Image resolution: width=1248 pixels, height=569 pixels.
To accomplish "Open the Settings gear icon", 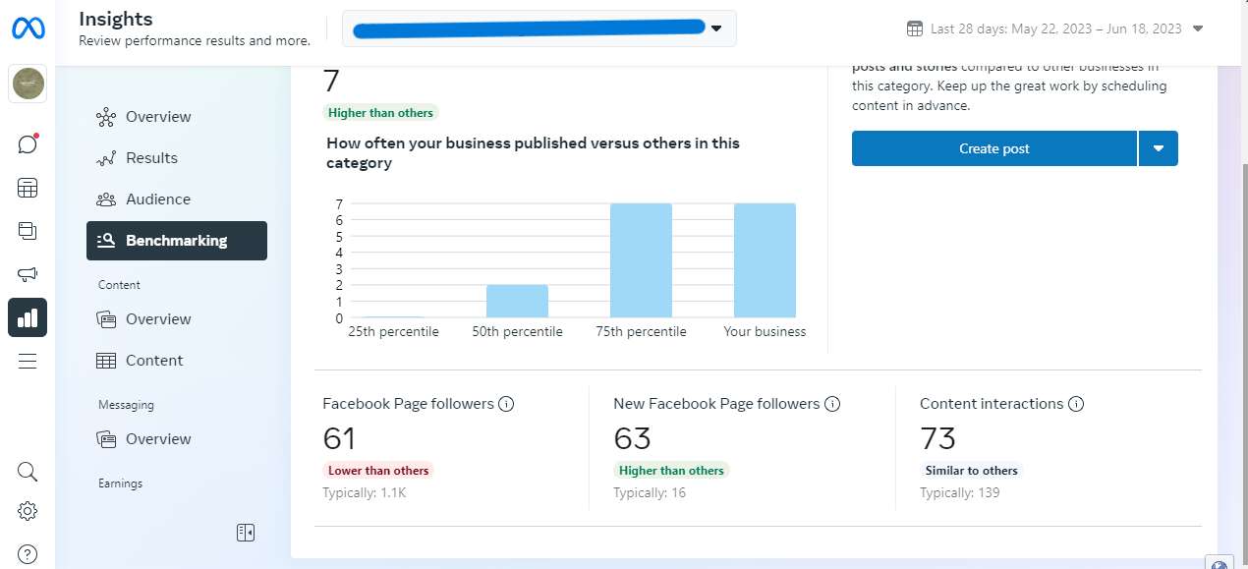I will point(28,511).
